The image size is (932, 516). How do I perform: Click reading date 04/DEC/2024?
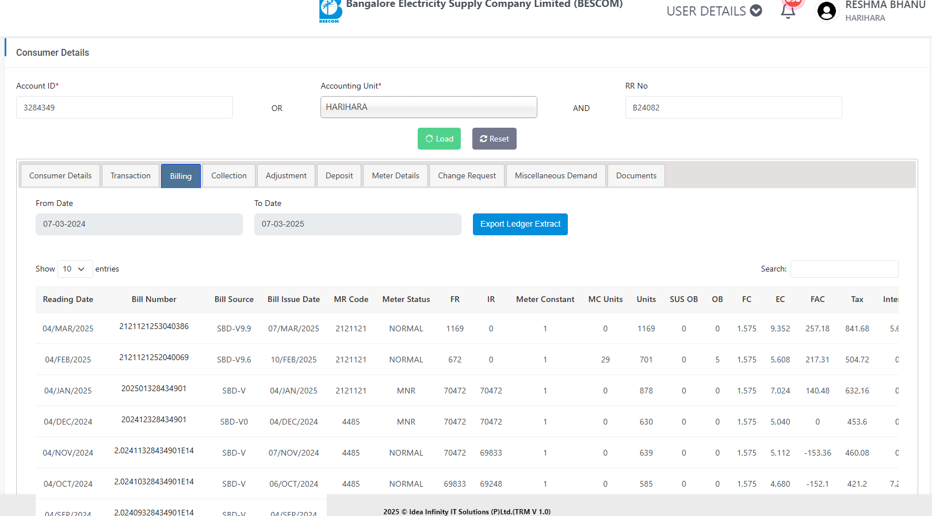68,422
